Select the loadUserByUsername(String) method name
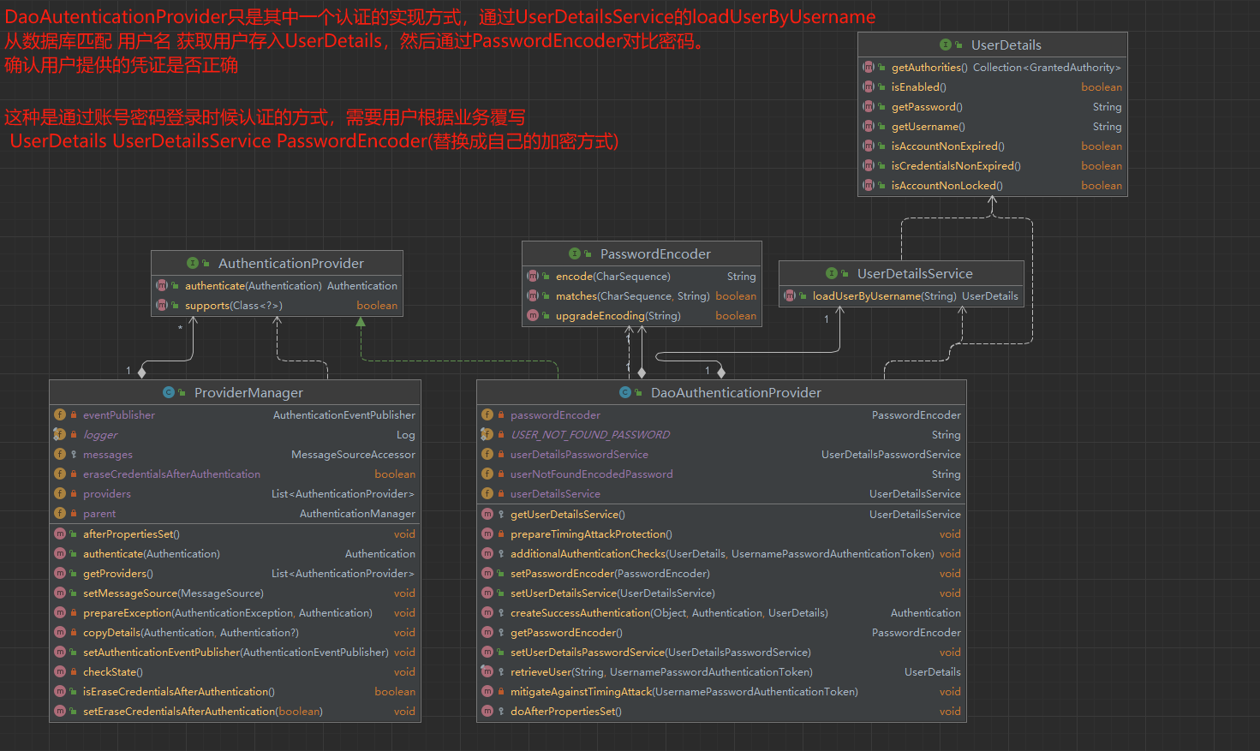Image resolution: width=1260 pixels, height=751 pixels. point(884,295)
